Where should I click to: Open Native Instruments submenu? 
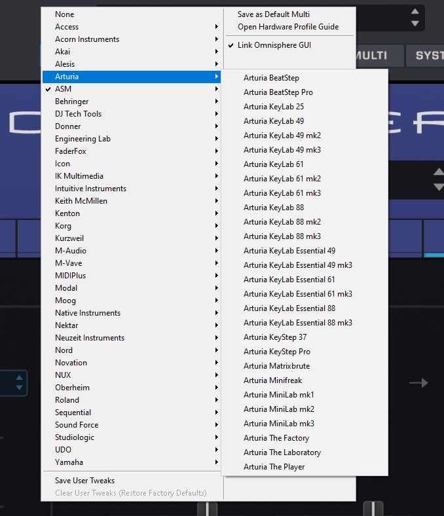coord(132,313)
